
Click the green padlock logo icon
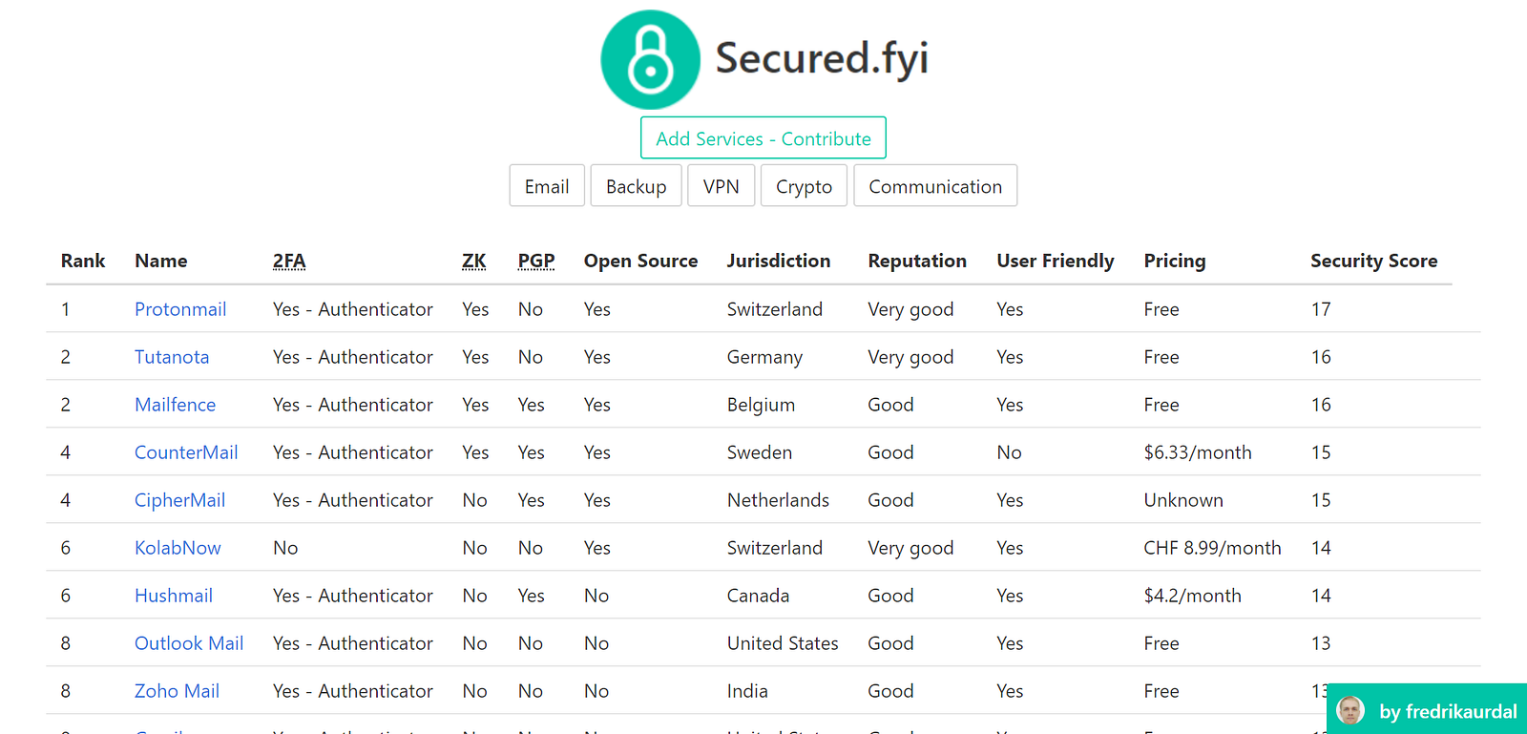(650, 59)
